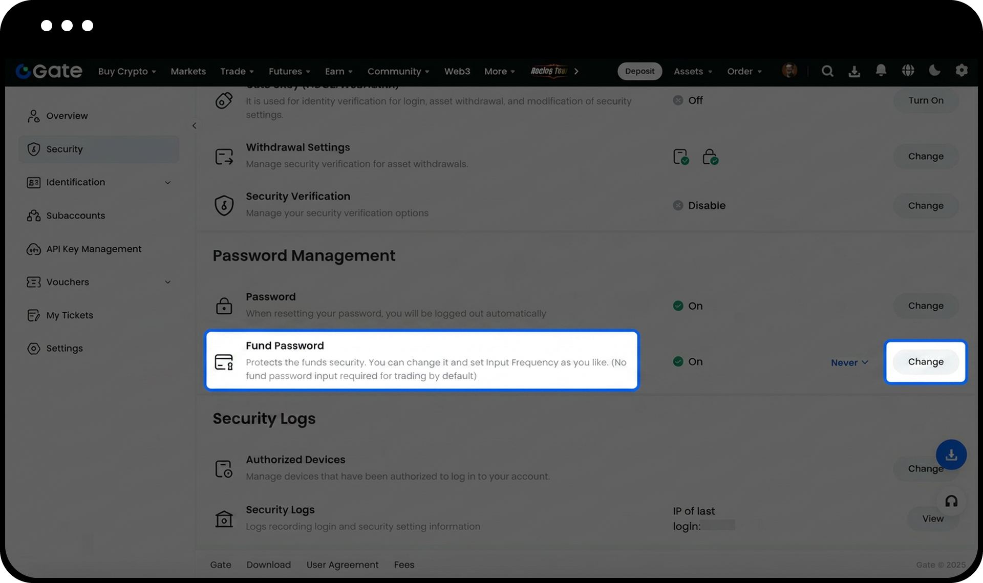The image size is (983, 583).
Task: Open the User Agreement footer link
Action: 342,565
